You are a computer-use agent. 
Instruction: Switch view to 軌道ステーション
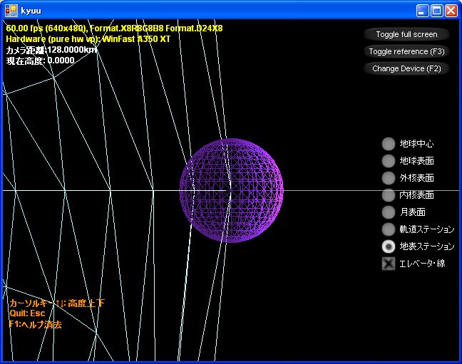pyautogui.click(x=389, y=229)
